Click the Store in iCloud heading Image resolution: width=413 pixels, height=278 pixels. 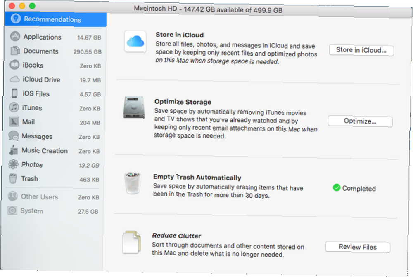point(179,35)
